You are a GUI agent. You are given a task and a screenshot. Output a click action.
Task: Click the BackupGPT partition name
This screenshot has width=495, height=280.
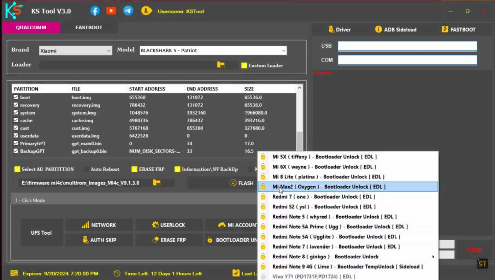33,151
